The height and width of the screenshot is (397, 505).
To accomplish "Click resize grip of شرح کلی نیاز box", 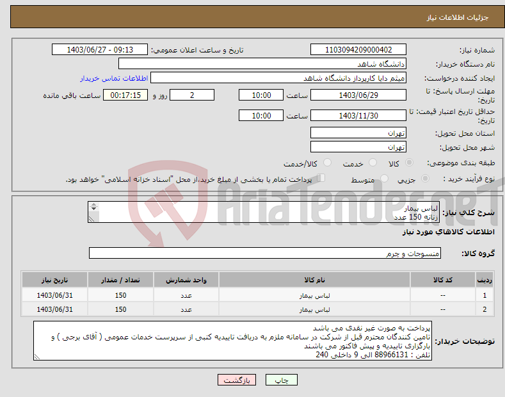I will tap(92, 219).
